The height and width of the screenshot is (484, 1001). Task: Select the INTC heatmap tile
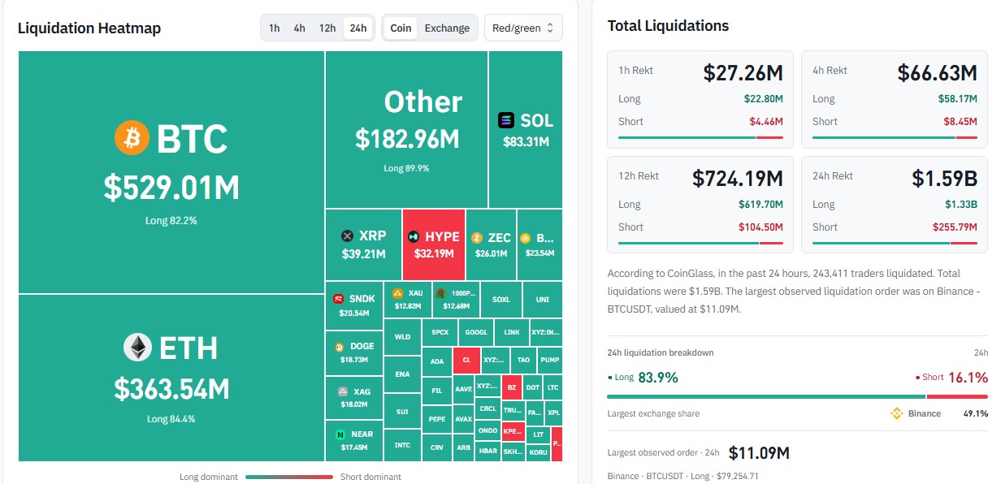[x=402, y=445]
